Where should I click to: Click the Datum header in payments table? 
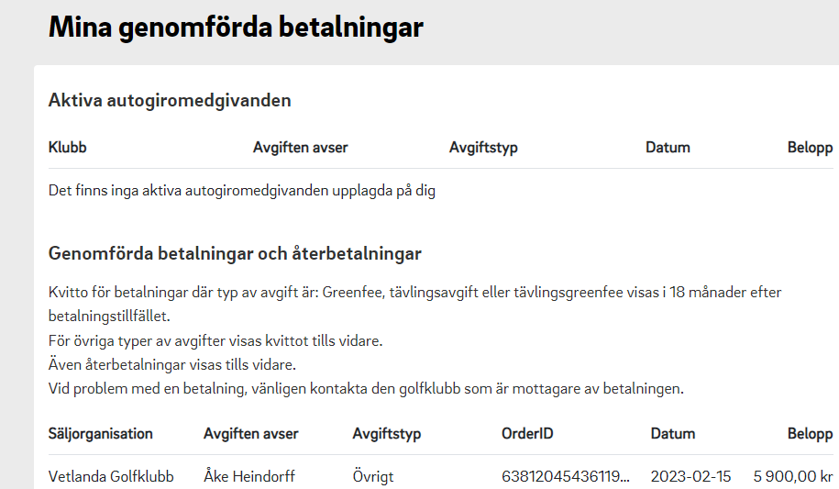coord(673,433)
